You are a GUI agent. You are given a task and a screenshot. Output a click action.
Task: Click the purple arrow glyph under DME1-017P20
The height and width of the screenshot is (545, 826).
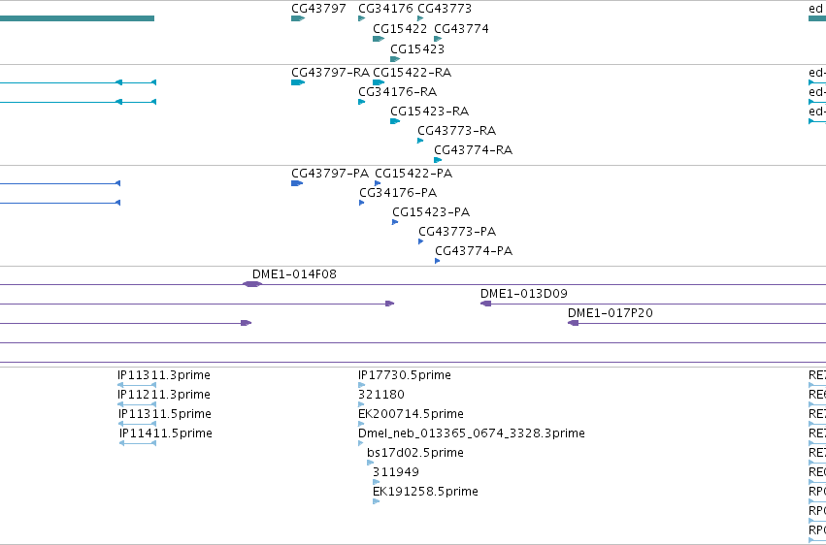coord(573,323)
